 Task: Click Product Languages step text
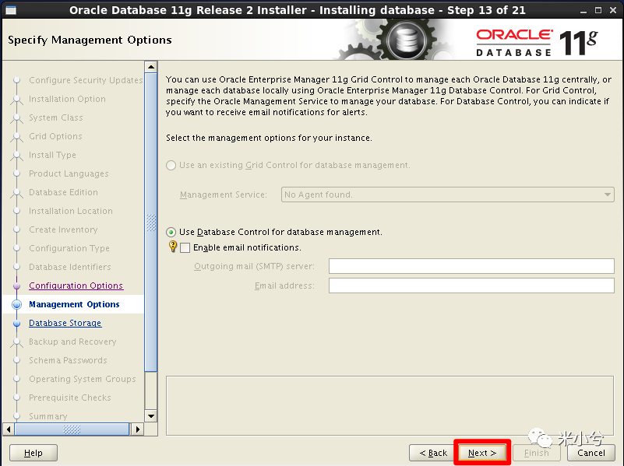69,173
